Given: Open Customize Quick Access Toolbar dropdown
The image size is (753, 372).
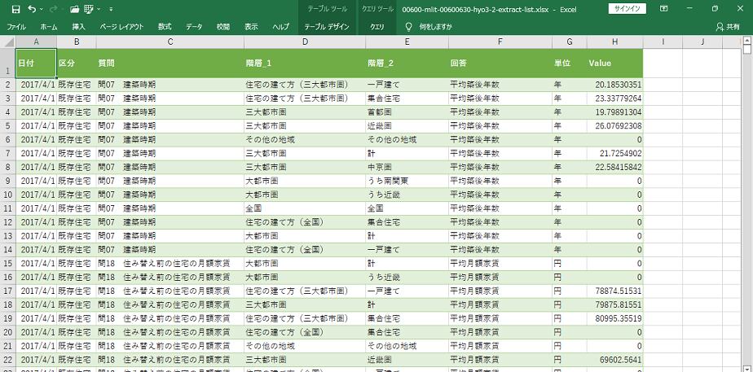Looking at the screenshot, I should pos(112,9).
